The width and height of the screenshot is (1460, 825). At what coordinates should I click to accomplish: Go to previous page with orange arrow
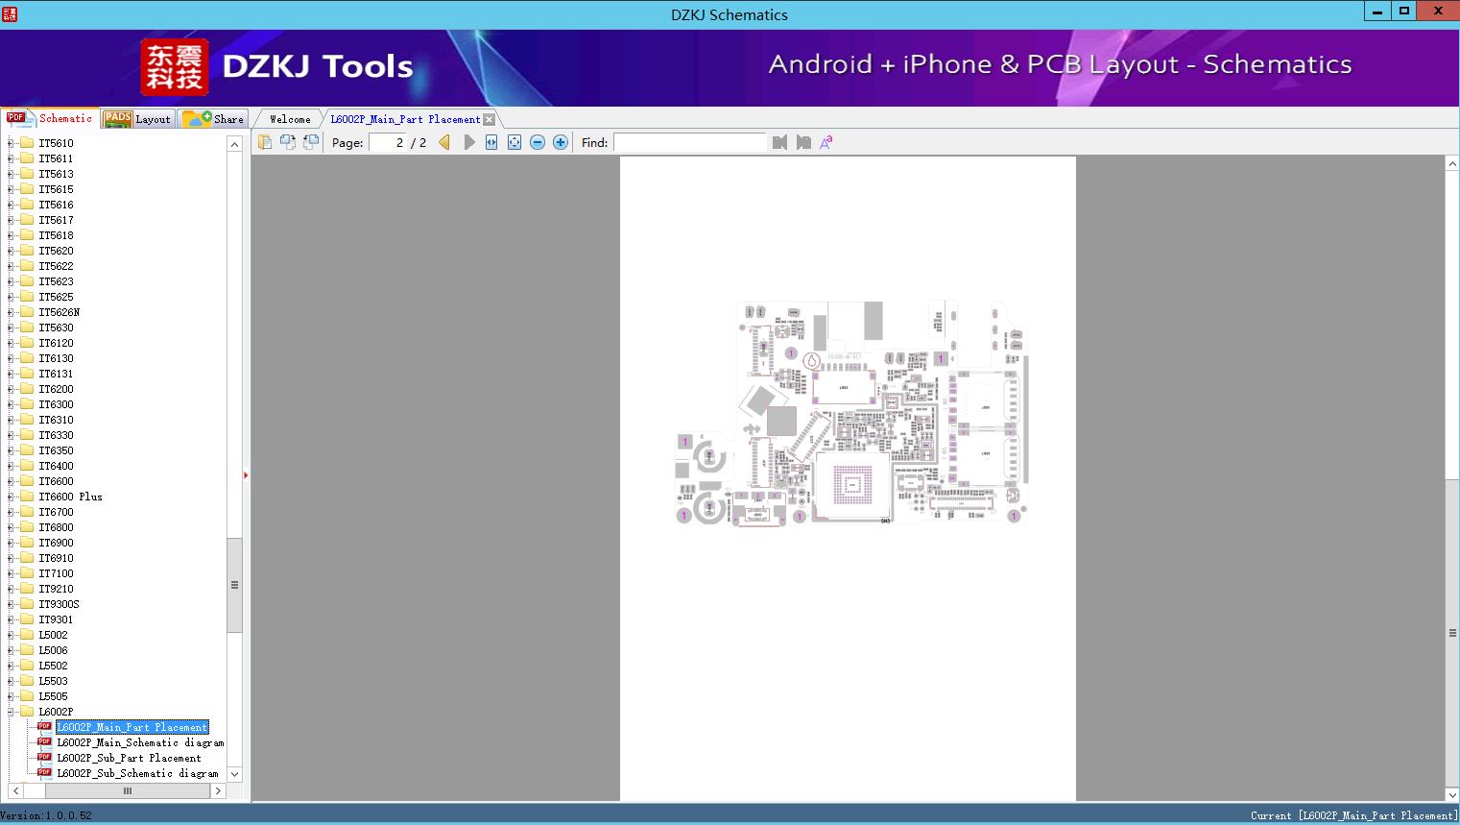[444, 142]
